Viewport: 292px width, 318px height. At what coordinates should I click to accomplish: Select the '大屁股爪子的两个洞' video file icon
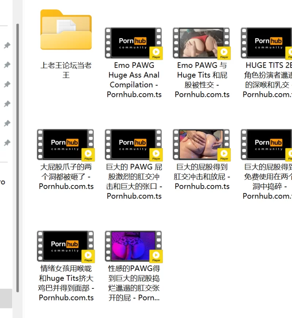pyautogui.click(x=66, y=145)
